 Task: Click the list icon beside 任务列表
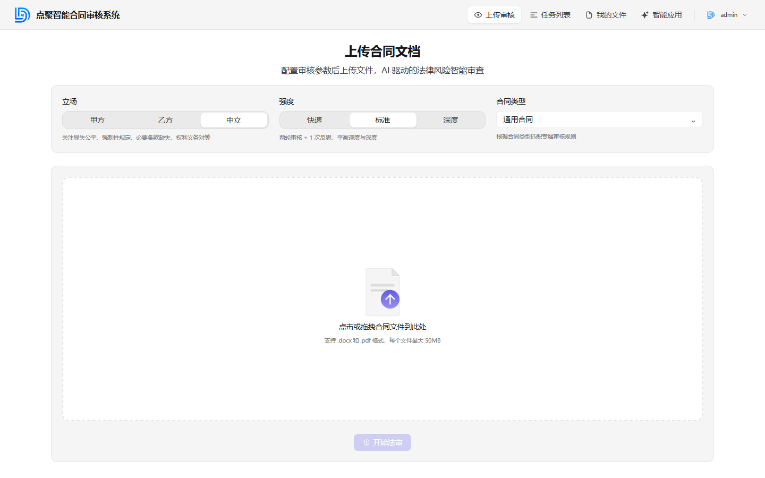tap(534, 15)
